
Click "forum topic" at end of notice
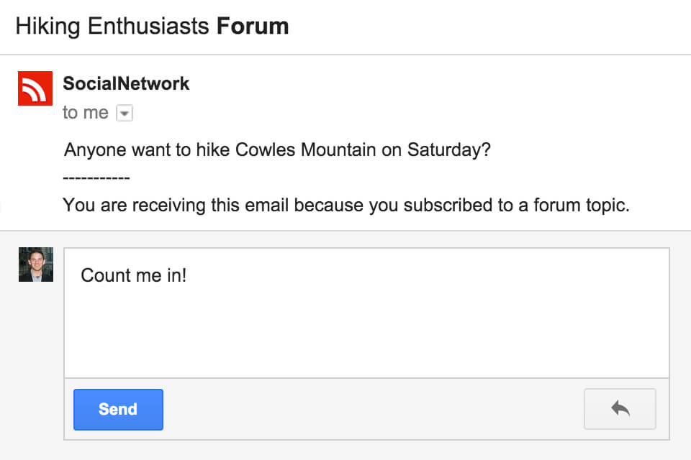click(581, 206)
